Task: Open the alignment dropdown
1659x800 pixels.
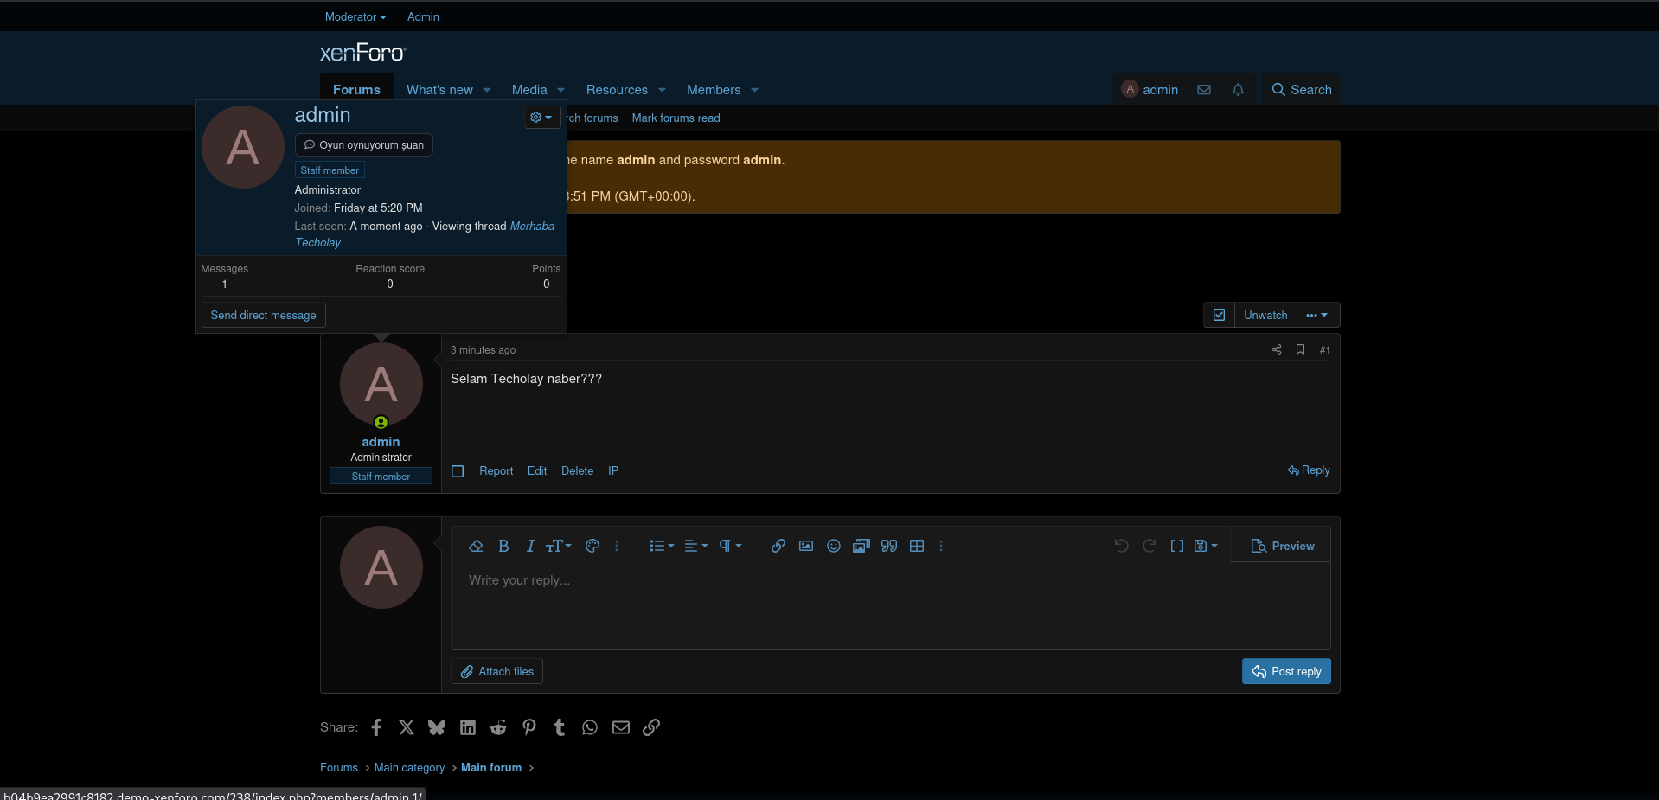Action: [696, 546]
